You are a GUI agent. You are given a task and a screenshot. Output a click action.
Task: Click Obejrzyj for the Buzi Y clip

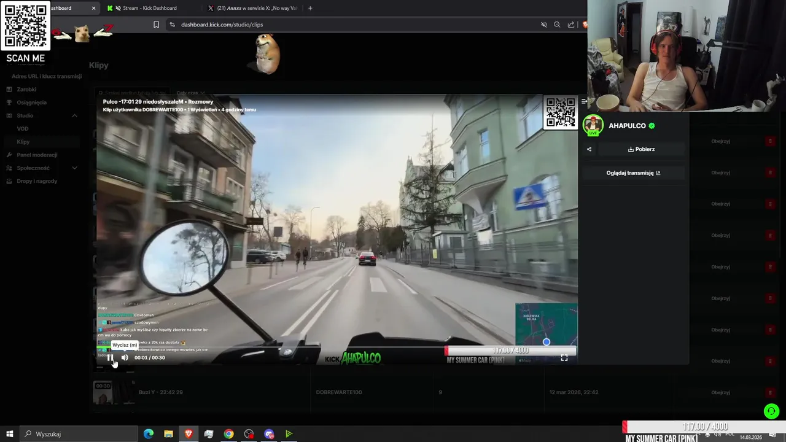pos(720,393)
